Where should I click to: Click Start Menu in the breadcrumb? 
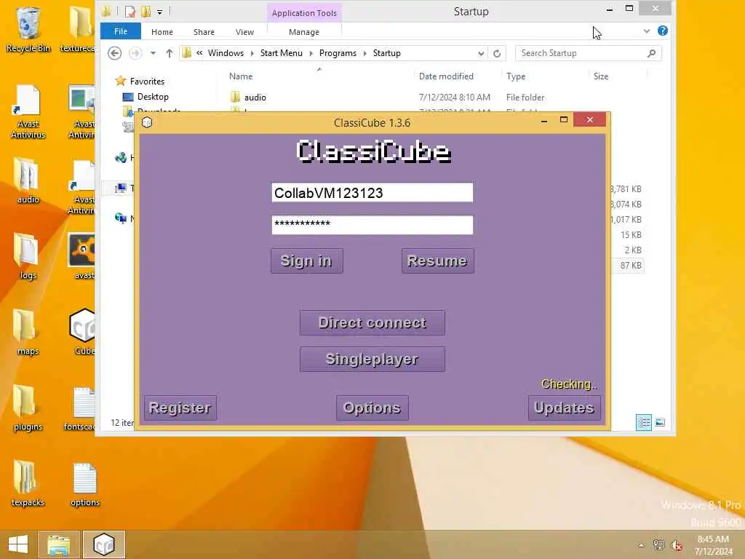click(282, 53)
